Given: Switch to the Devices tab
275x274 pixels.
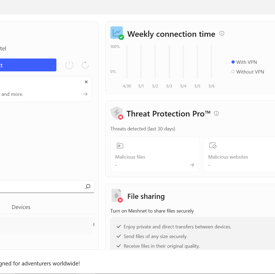Looking at the screenshot, I should coord(21,207).
